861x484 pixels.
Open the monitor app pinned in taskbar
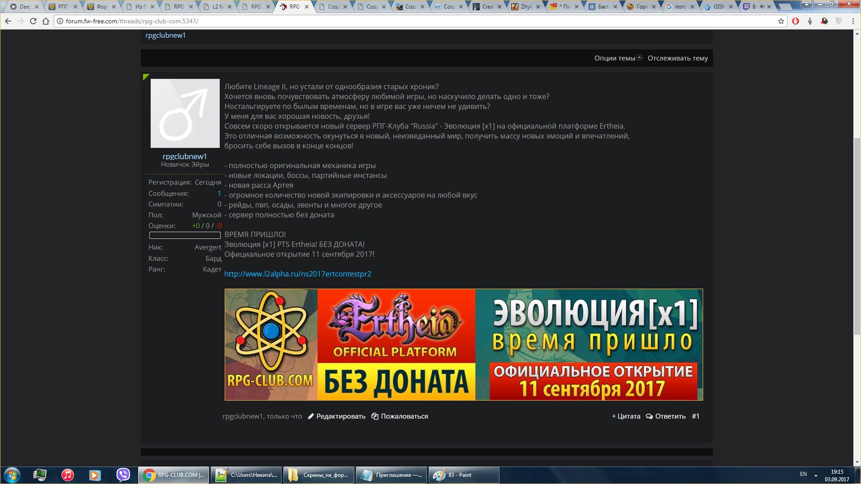(40, 475)
